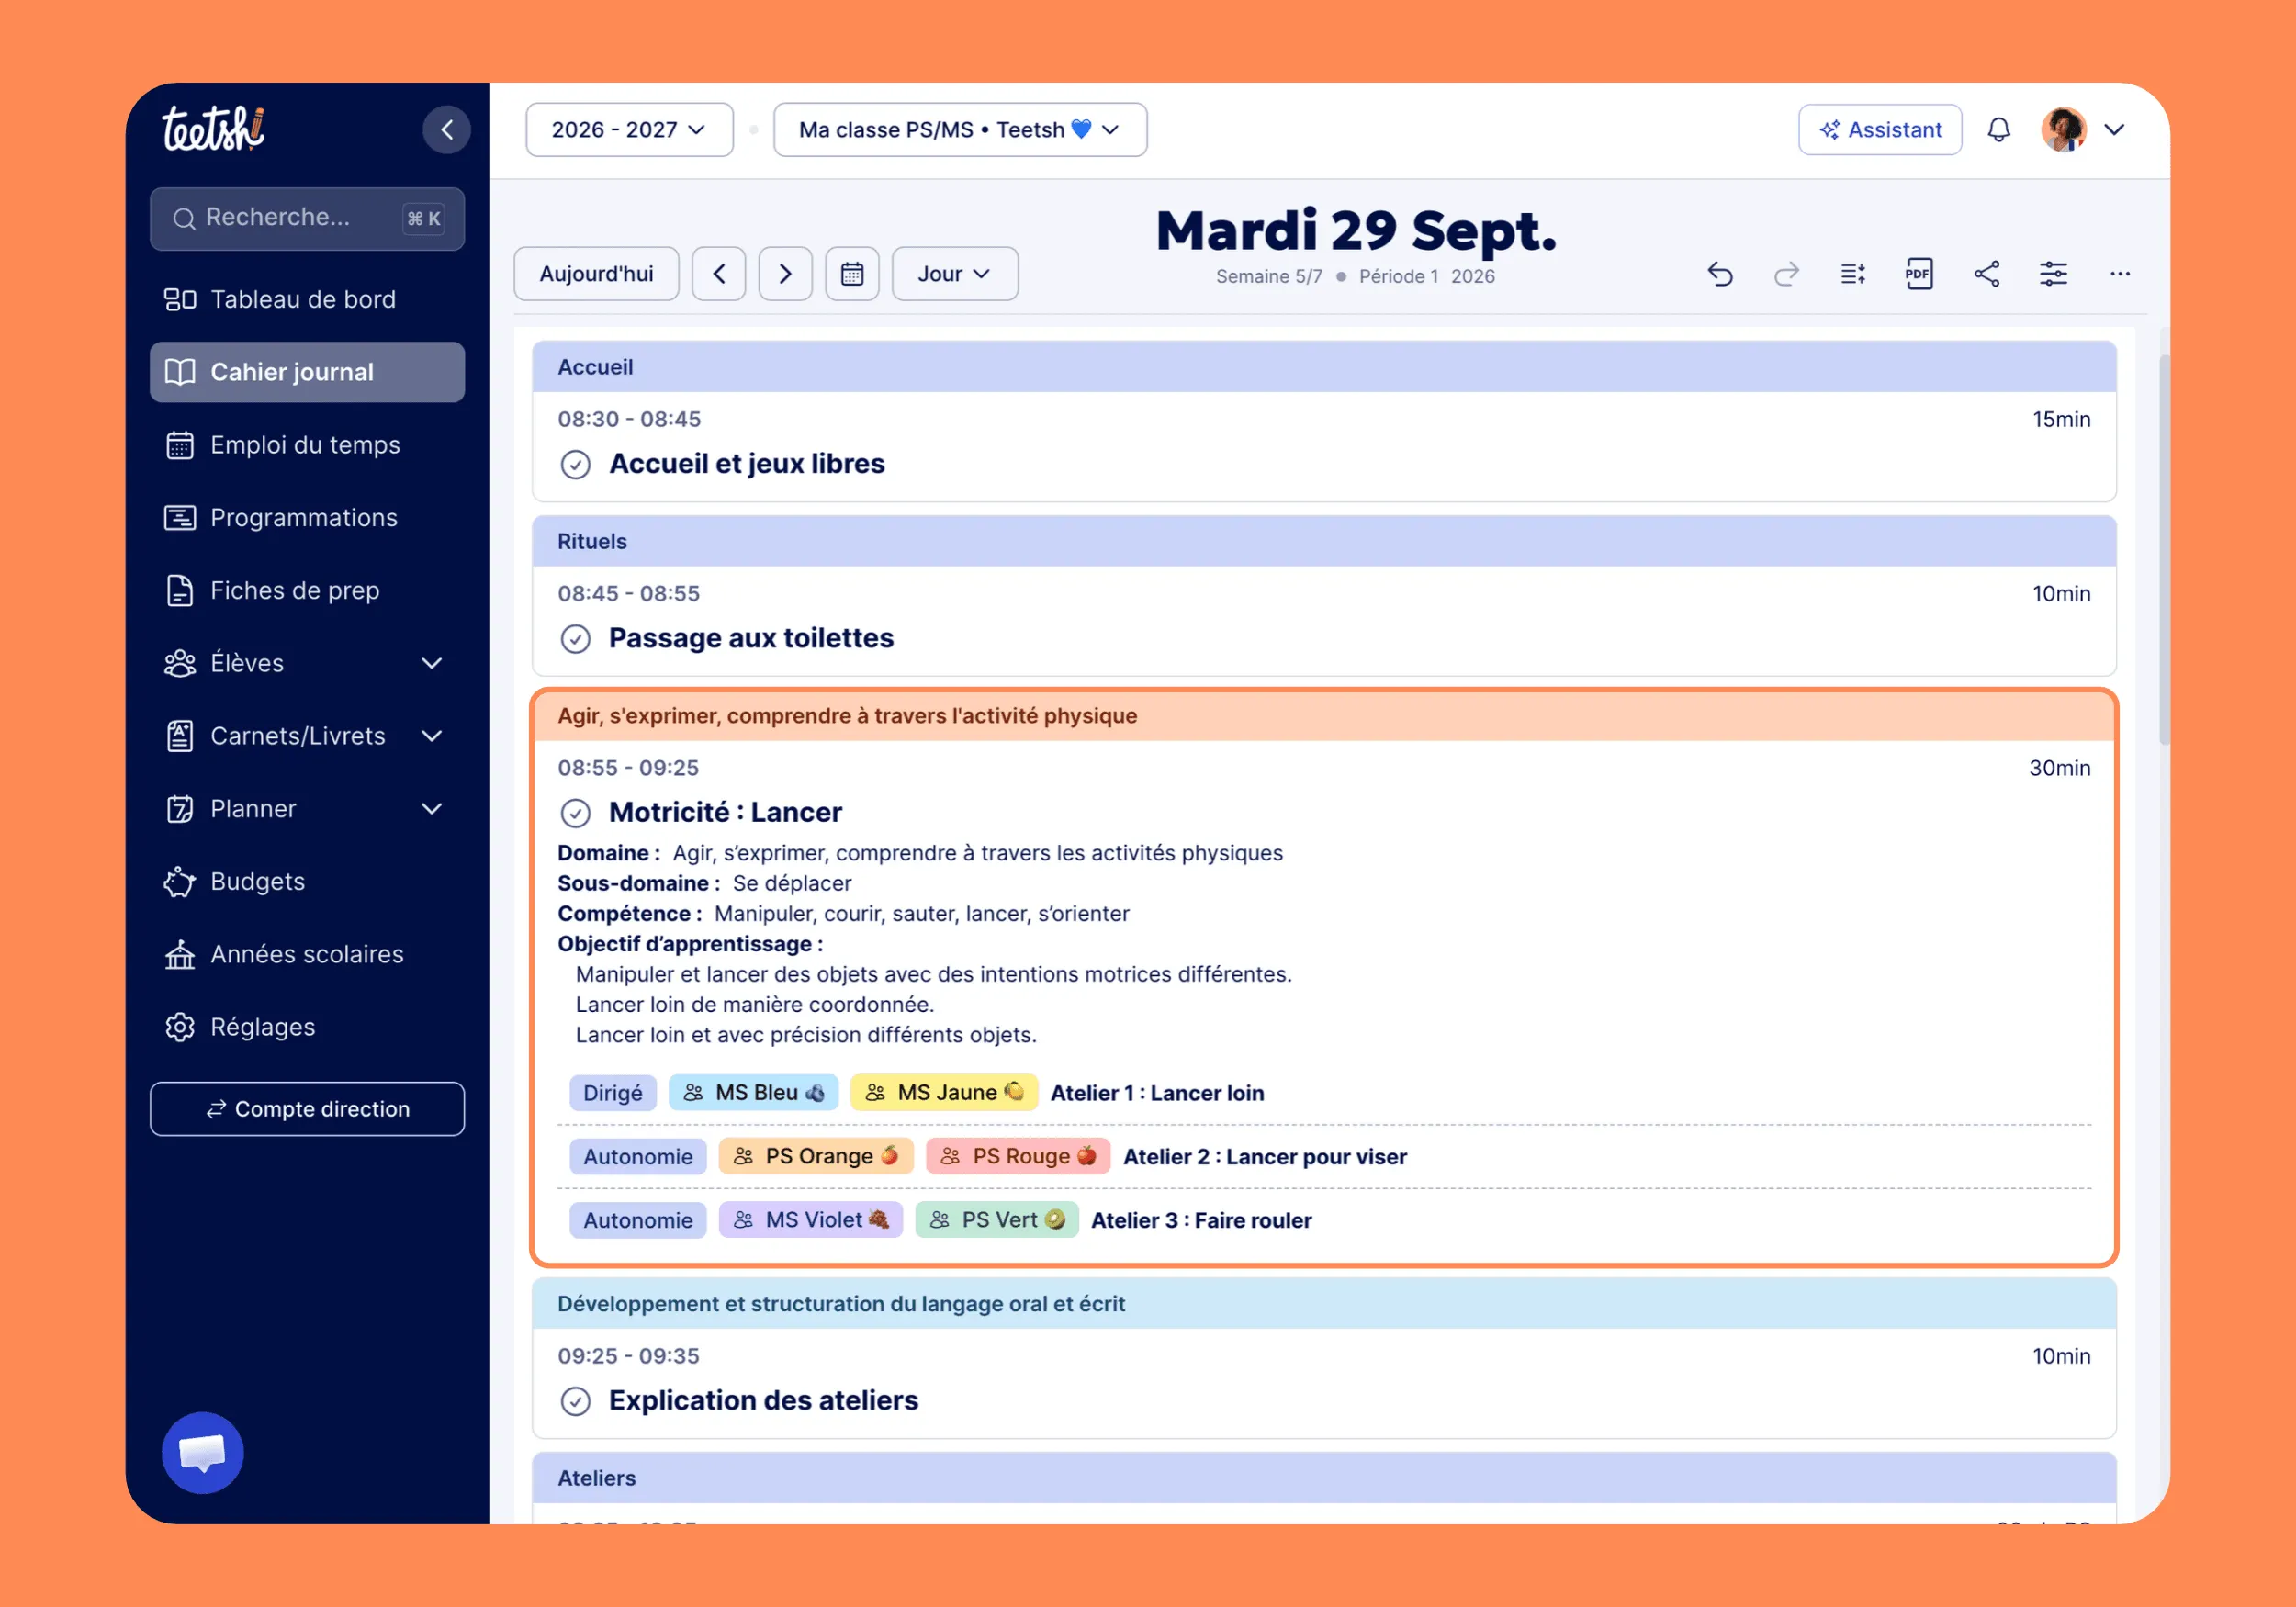This screenshot has width=2296, height=1607.
Task: Open Programmations
Action: [x=307, y=518]
